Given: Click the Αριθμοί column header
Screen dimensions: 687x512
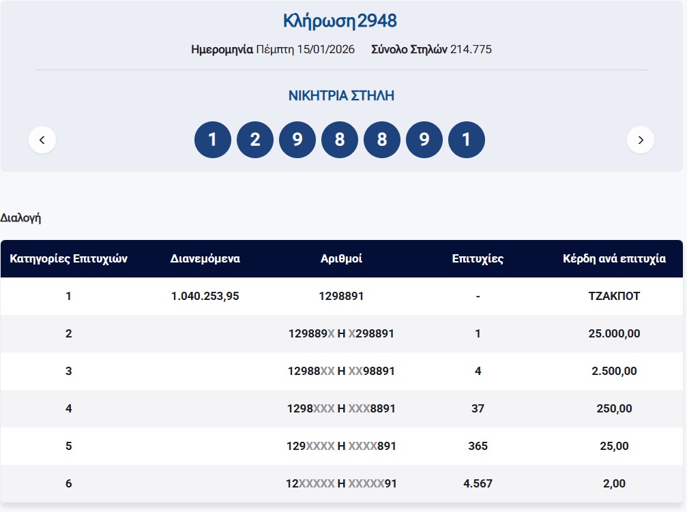Looking at the screenshot, I should coord(341,259).
